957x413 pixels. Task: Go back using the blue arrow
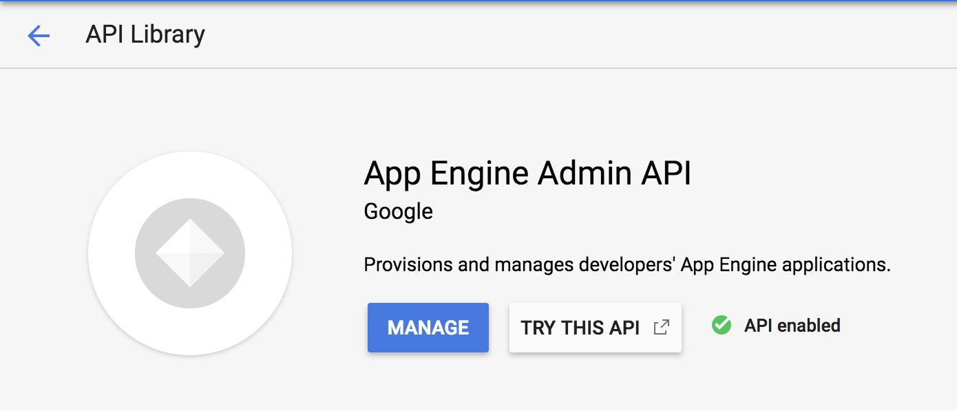tap(39, 36)
